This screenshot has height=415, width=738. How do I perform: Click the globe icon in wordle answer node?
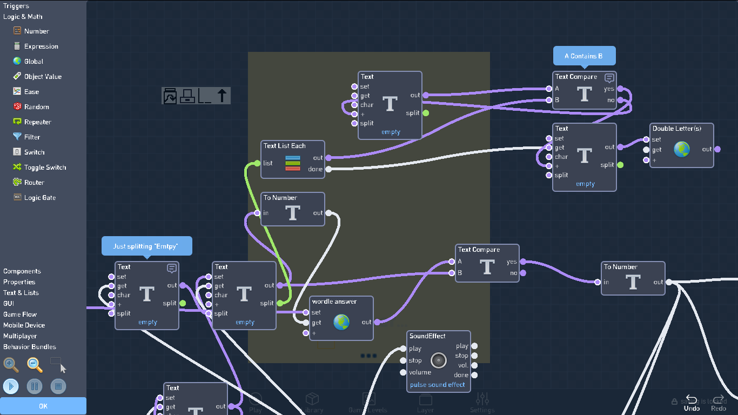click(341, 323)
